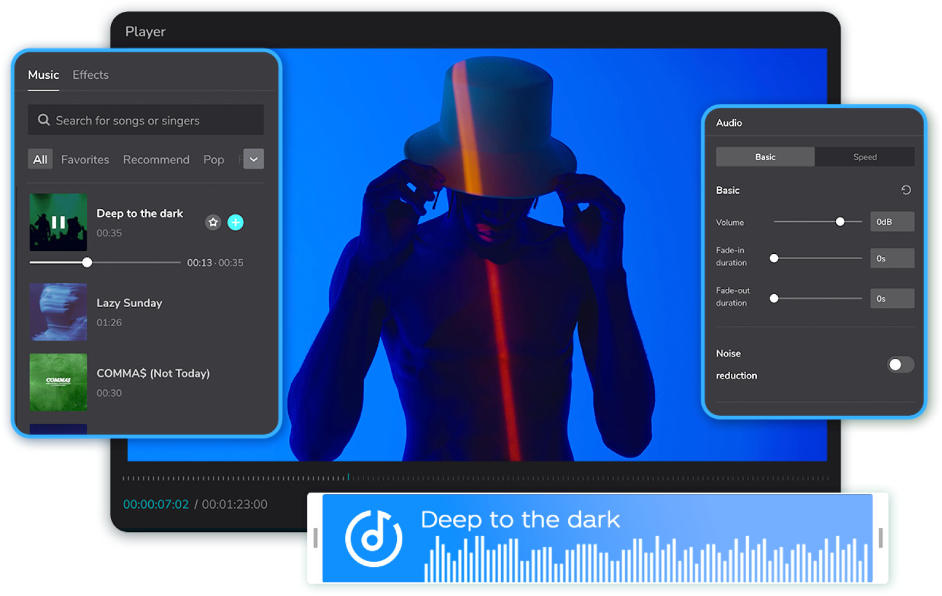
Task: Reset Basic audio settings with the reset icon
Action: click(906, 190)
